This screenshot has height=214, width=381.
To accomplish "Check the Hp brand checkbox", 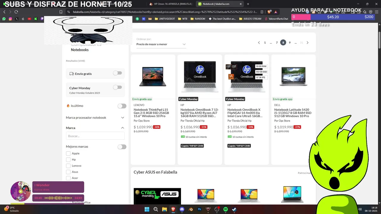I will tap(68, 160).
